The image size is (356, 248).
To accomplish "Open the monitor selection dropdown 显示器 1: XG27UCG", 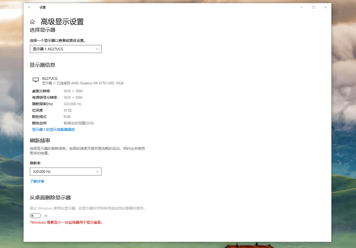I will coord(66,49).
